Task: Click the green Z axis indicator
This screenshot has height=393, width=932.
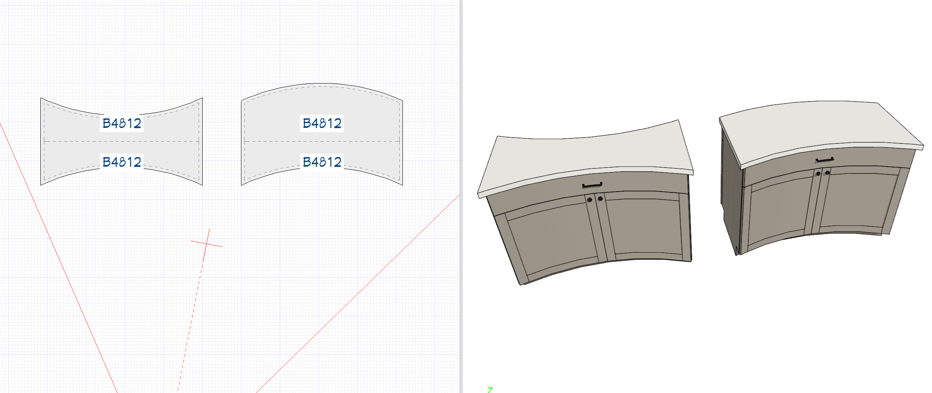Action: point(490,390)
